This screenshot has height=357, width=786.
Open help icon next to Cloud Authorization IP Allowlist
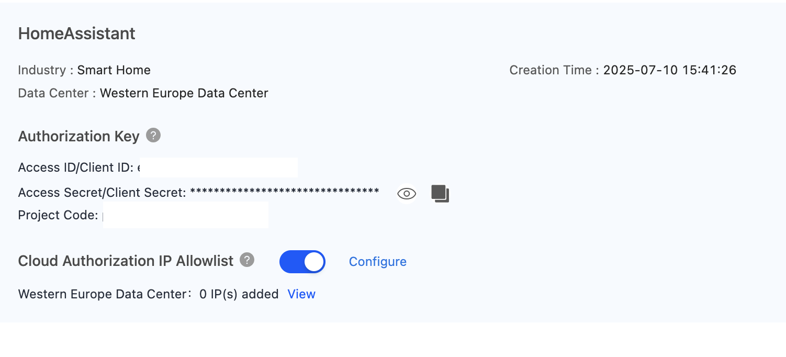pos(247,260)
